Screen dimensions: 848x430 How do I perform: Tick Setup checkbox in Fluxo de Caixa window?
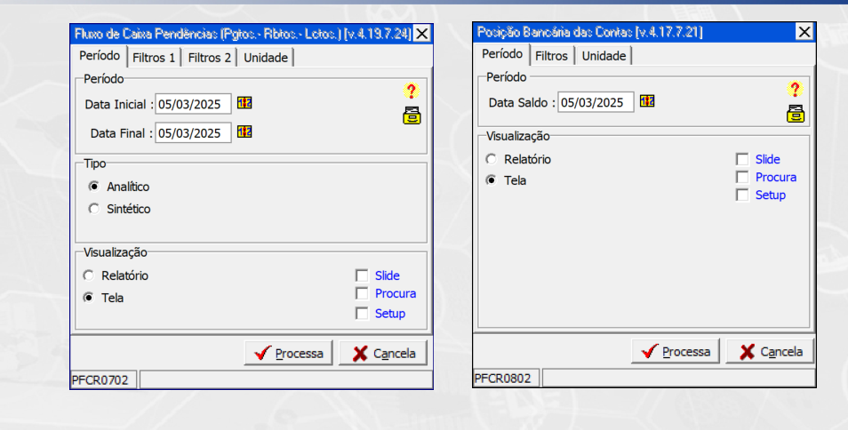(362, 314)
